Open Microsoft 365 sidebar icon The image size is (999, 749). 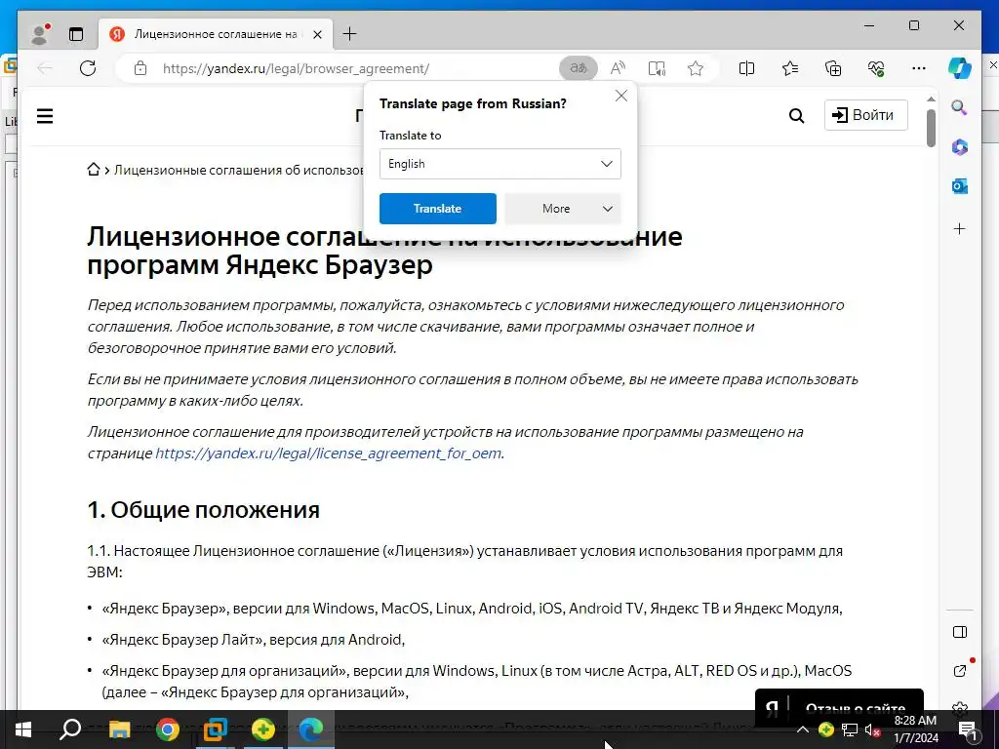(960, 147)
